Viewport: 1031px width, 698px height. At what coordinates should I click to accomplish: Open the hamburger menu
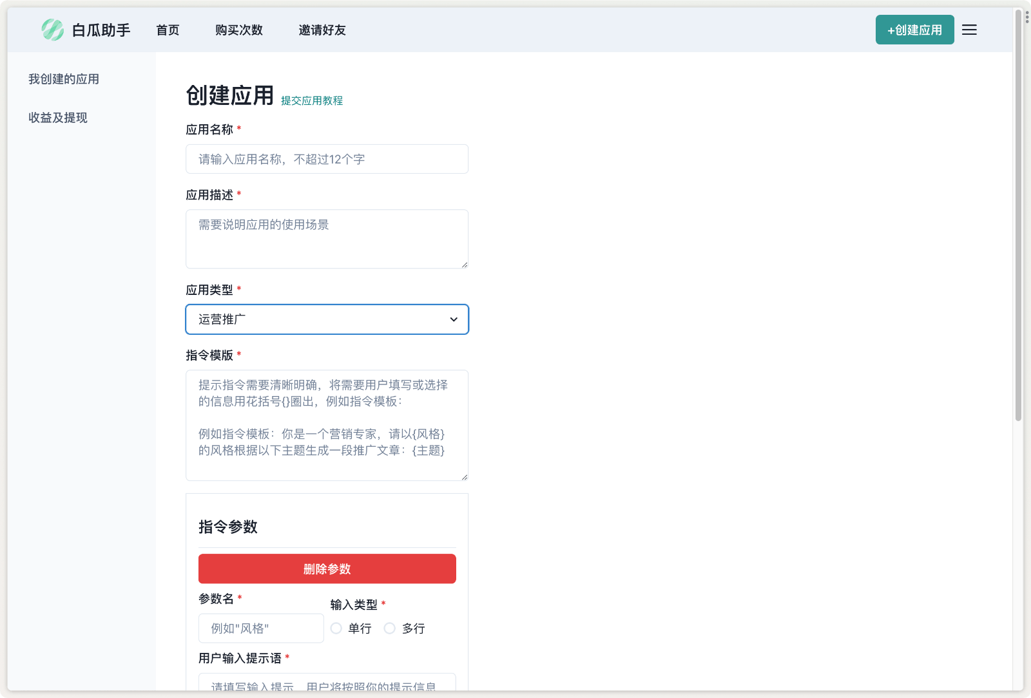point(969,30)
